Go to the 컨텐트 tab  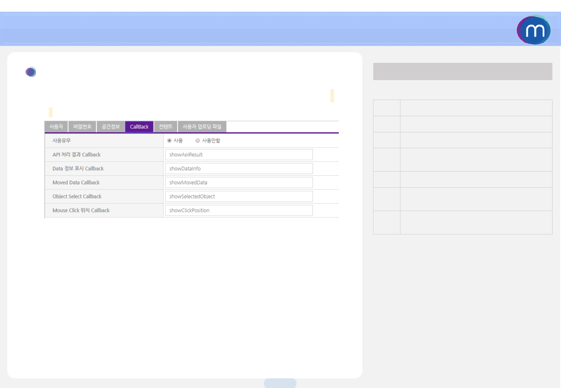[166, 126]
